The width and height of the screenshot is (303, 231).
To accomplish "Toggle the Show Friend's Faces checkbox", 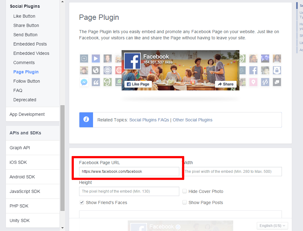I will 82,202.
